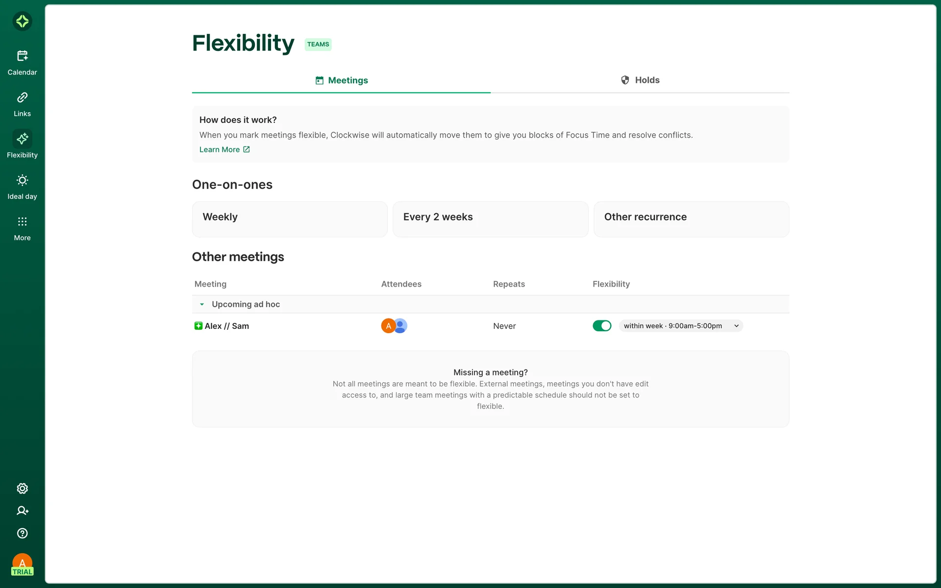941x588 pixels.
Task: Select the Meetings tab
Action: point(342,80)
